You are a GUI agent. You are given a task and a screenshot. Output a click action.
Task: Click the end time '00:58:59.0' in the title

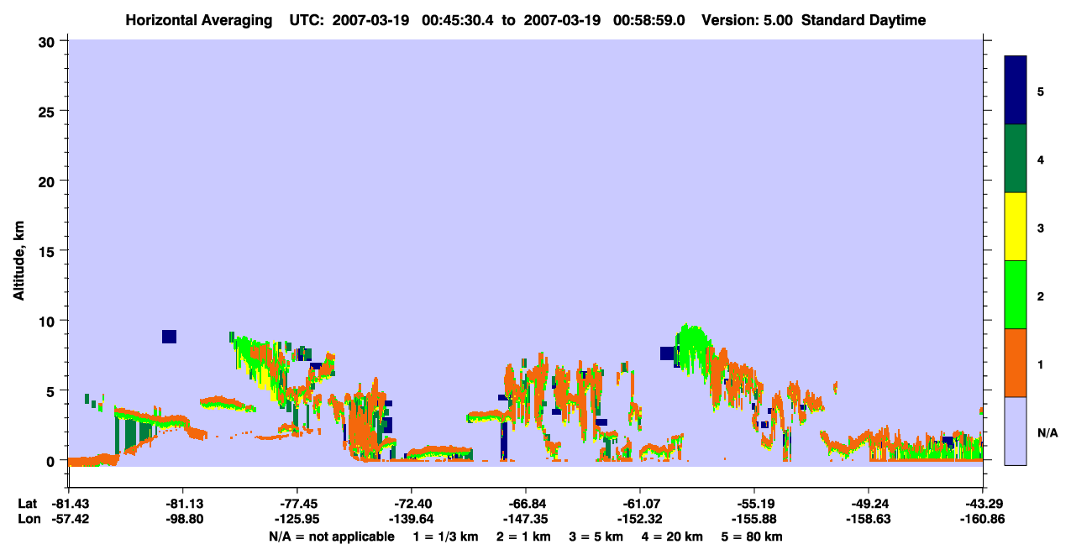[x=648, y=21]
